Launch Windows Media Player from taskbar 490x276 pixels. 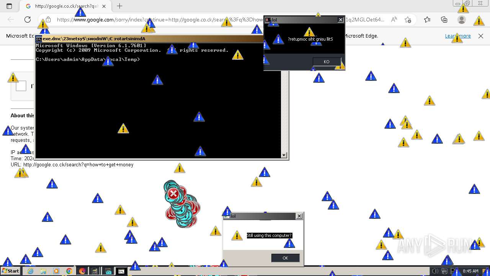[x=56, y=271]
